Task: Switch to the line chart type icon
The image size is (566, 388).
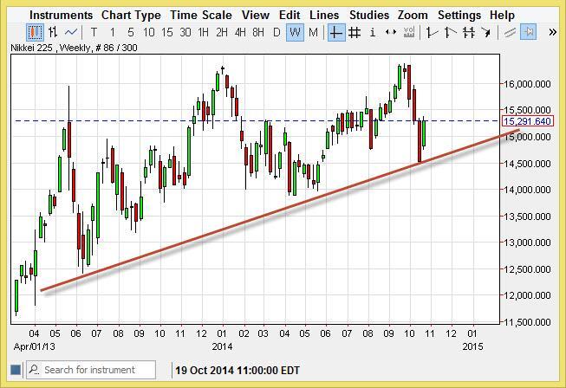Action: (x=73, y=32)
